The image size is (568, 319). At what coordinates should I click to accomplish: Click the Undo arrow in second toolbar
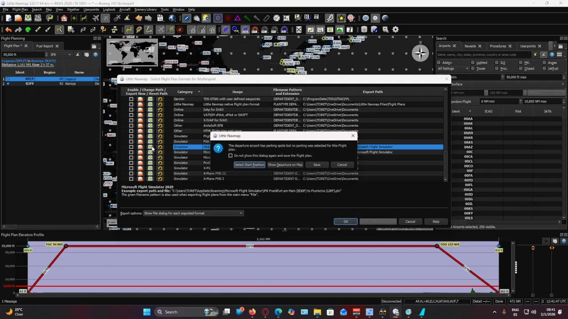tap(8, 30)
